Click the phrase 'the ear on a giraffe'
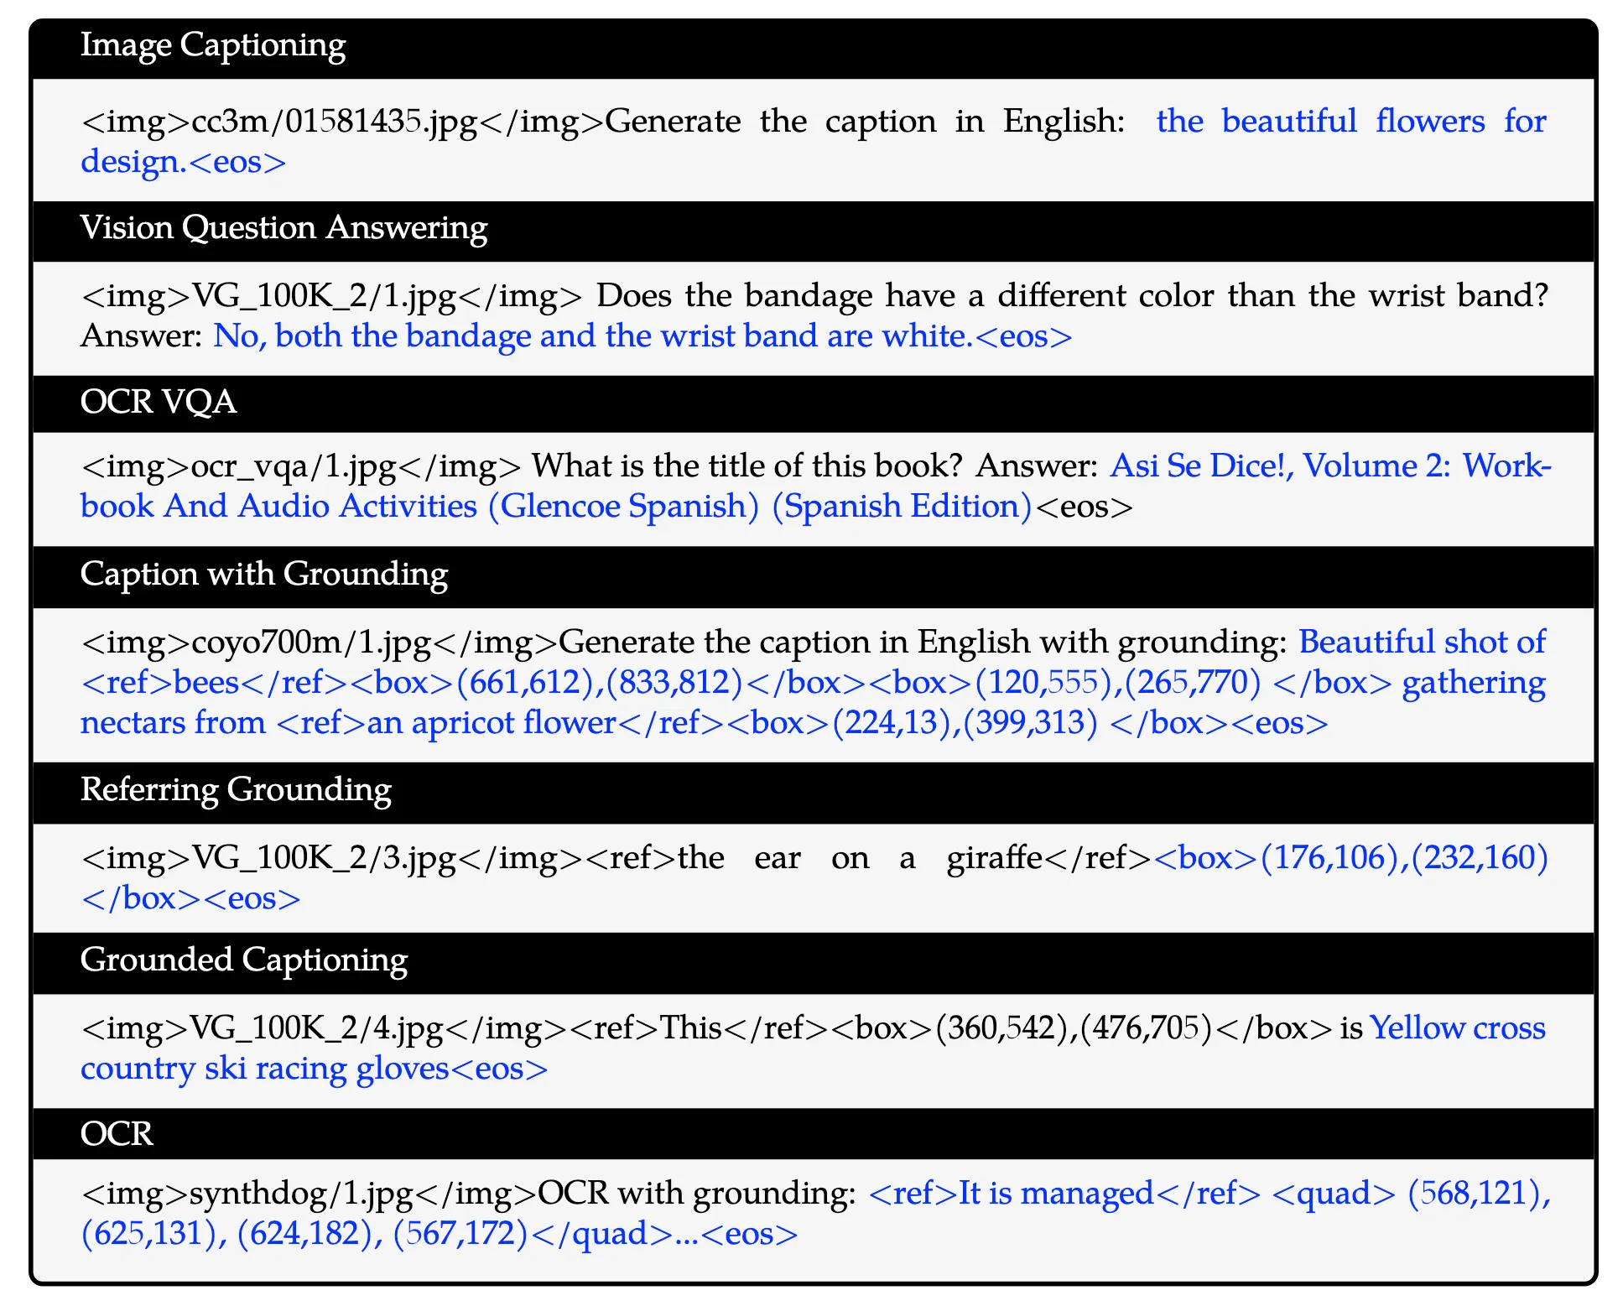1623x1306 pixels. pos(859,859)
